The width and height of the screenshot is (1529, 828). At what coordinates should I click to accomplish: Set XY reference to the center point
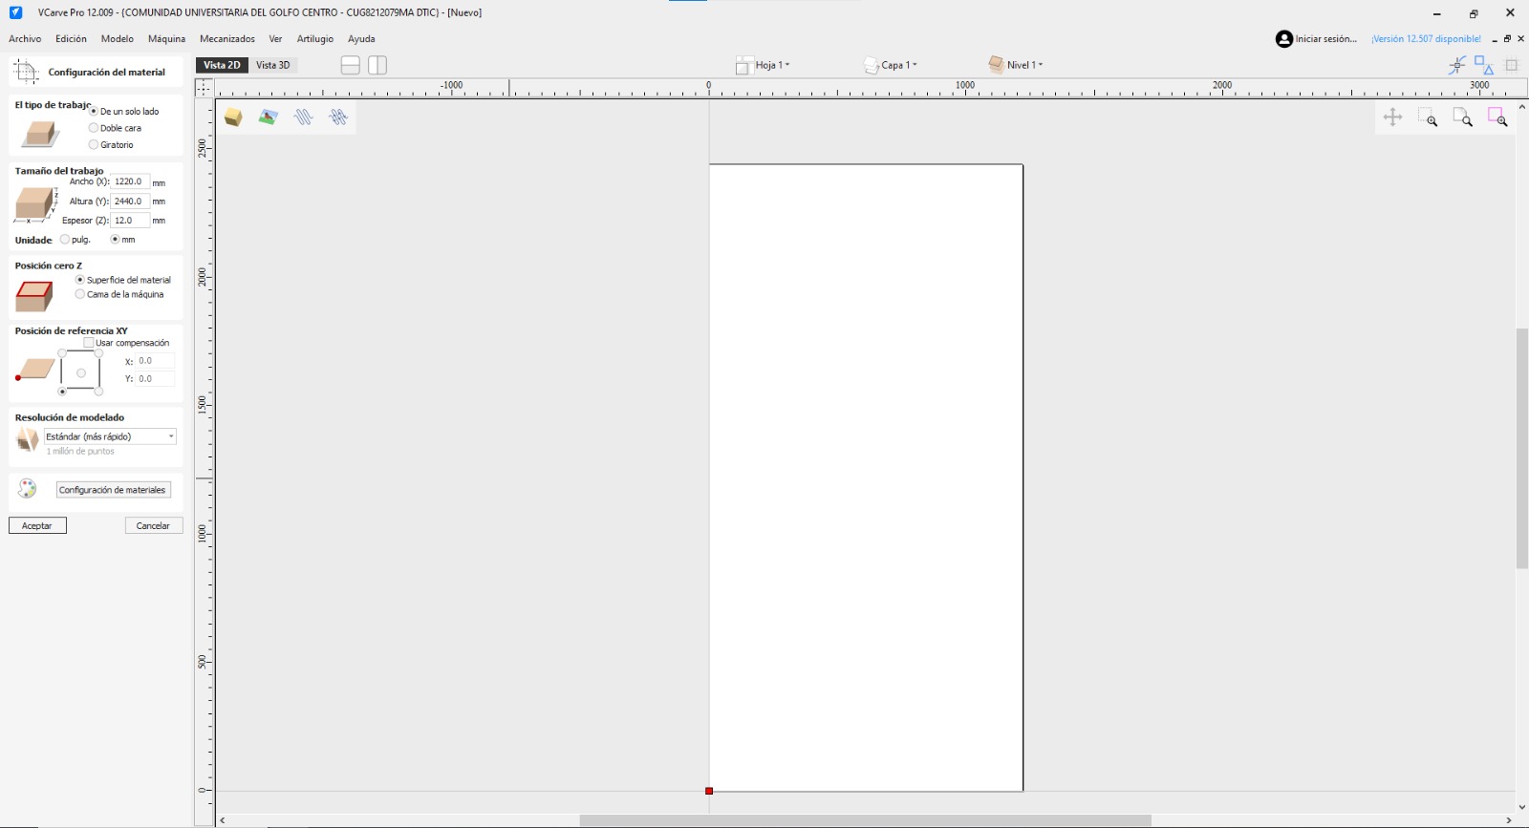[x=81, y=373]
